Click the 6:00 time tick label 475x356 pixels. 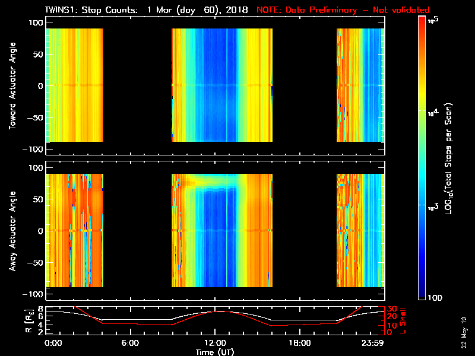click(x=130, y=344)
